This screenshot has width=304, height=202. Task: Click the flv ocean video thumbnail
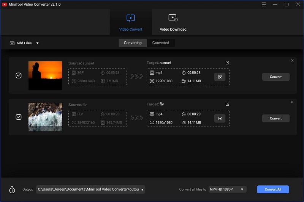(x=45, y=117)
